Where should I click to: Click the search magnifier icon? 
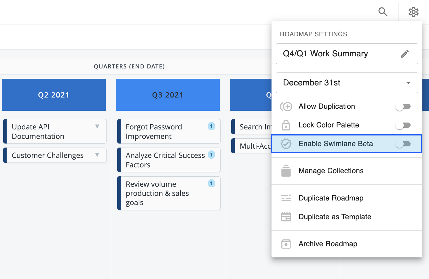click(383, 12)
